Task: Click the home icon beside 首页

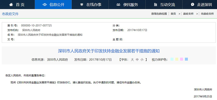Action: tap(11, 5)
